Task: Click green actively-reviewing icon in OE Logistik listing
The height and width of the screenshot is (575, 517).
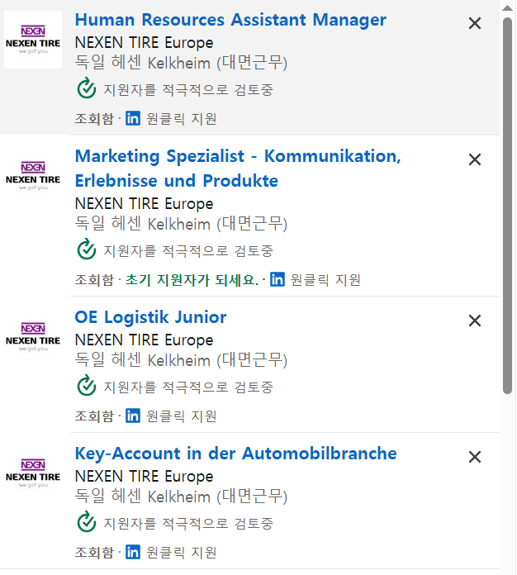Action: 87,386
